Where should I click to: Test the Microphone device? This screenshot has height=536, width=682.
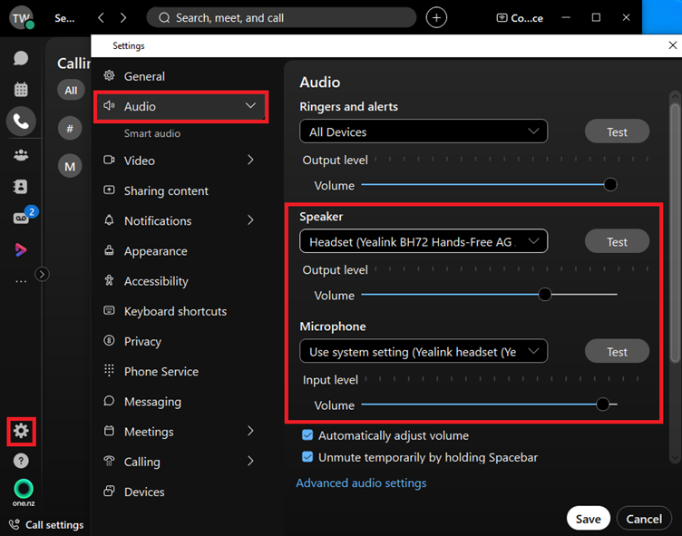click(617, 352)
